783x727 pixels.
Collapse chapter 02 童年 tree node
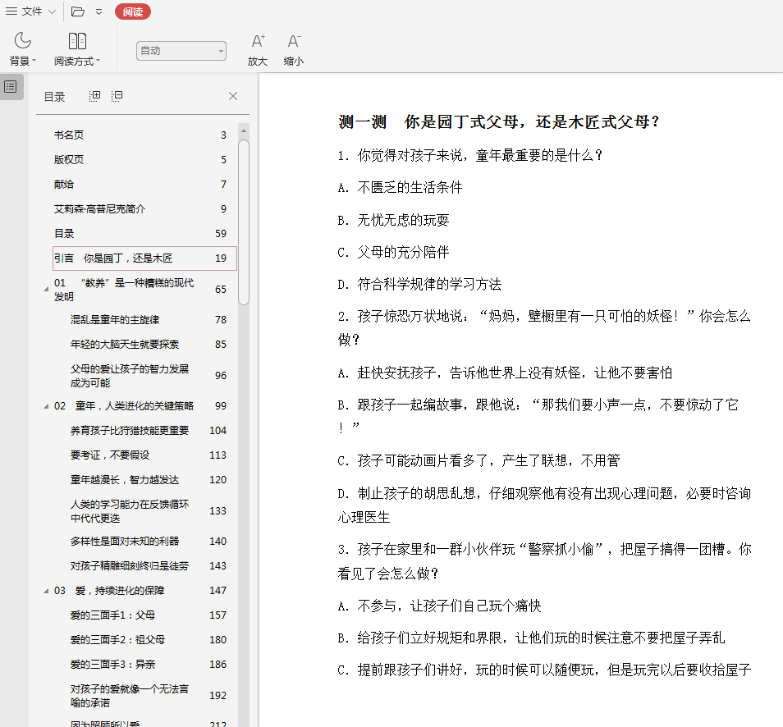click(45, 406)
